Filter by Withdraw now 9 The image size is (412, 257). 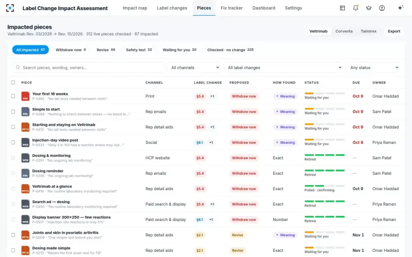pos(71,50)
